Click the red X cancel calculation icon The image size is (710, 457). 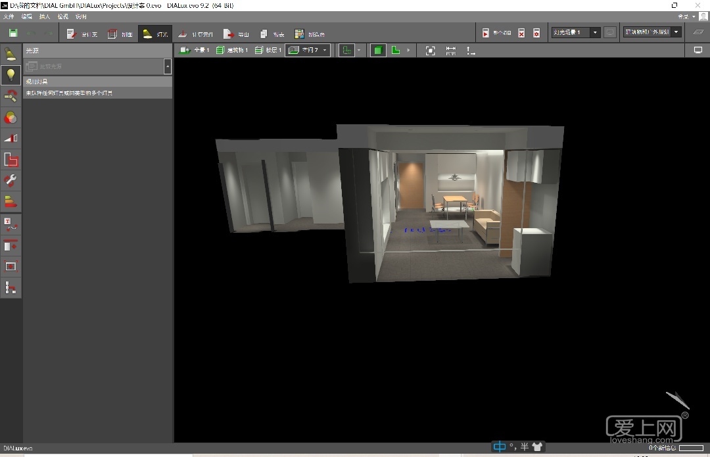tap(521, 33)
